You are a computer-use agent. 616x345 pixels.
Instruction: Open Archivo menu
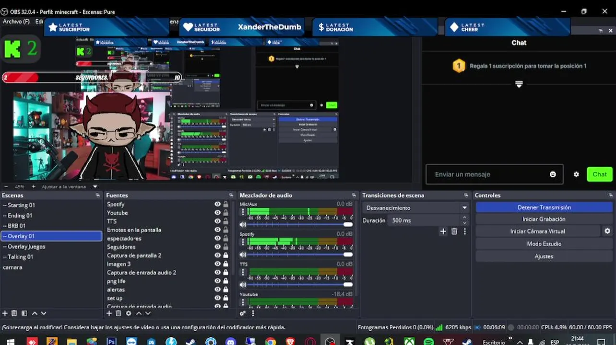[16, 22]
